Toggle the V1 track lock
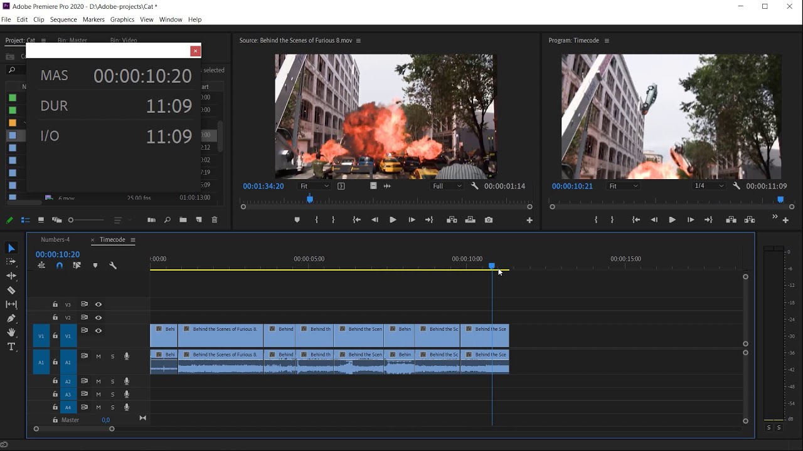The image size is (803, 451). point(55,336)
